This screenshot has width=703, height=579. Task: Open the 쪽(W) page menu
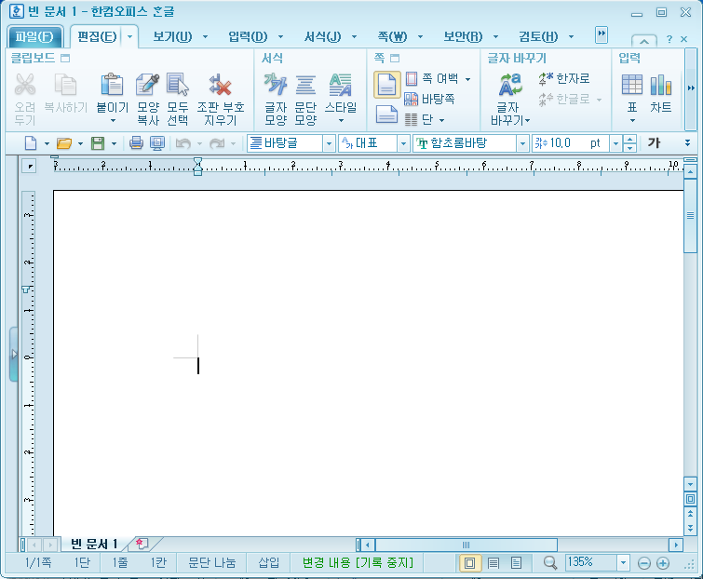(392, 36)
